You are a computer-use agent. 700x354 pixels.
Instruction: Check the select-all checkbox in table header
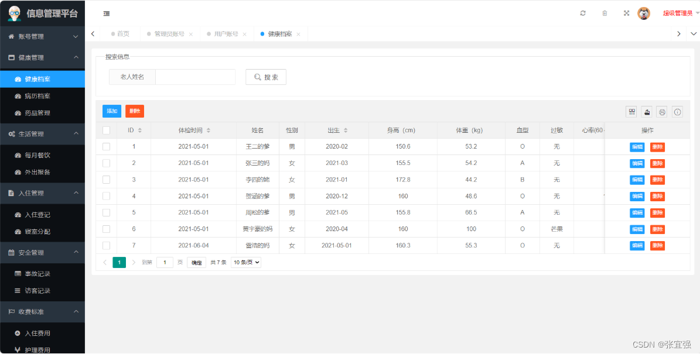(107, 130)
